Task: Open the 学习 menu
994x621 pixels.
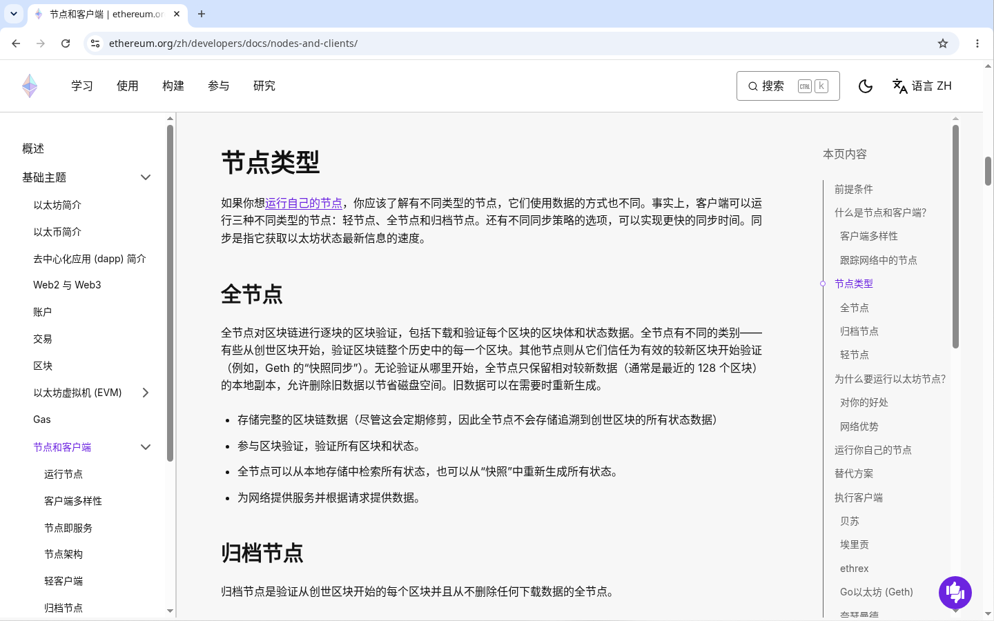Action: click(82, 86)
